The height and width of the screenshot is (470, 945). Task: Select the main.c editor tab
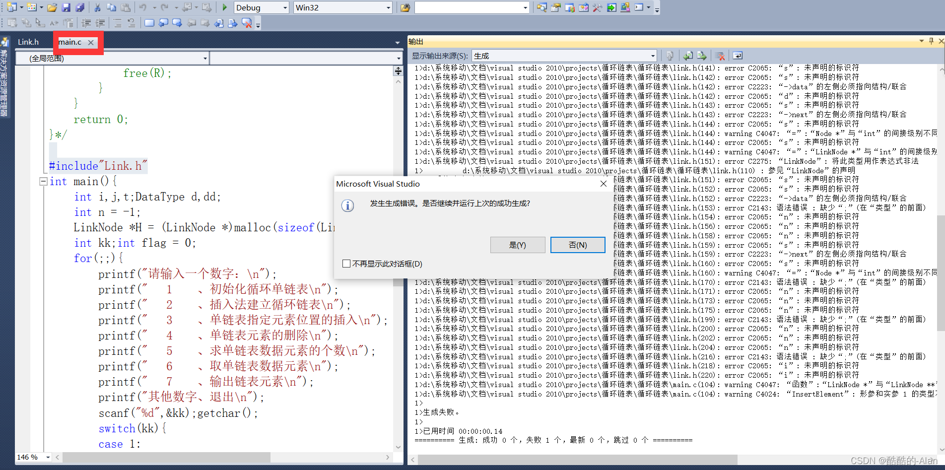click(x=70, y=42)
